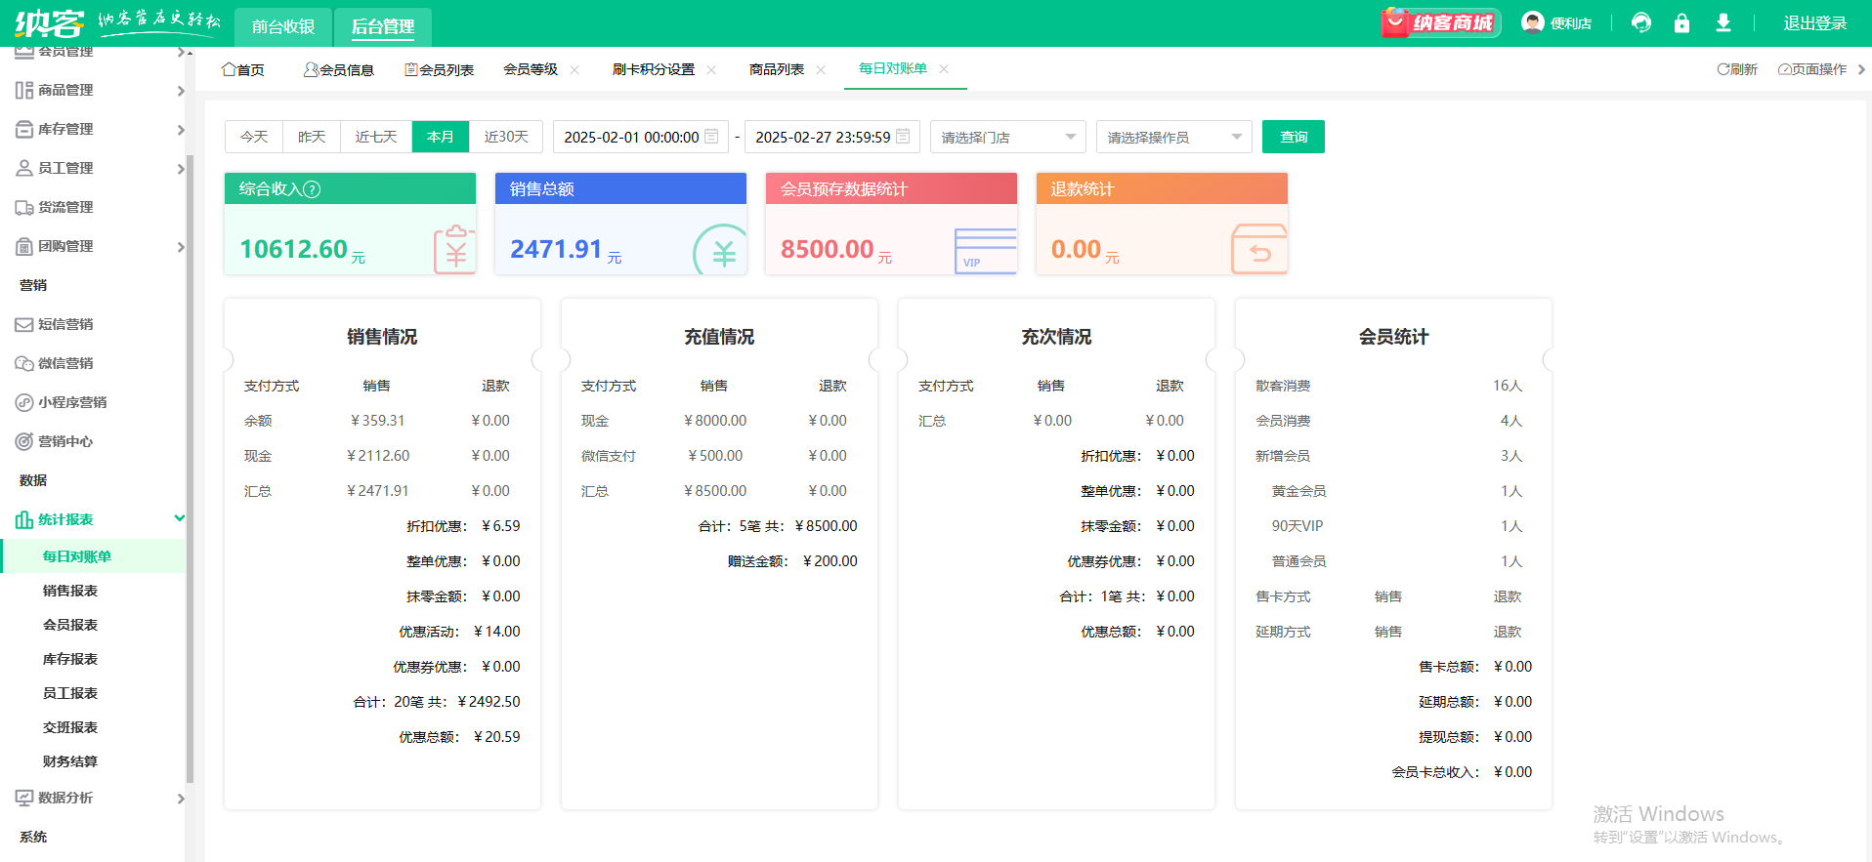The width and height of the screenshot is (1872, 862).
Task: Click the help icon beside 综合收入
Action: pyautogui.click(x=312, y=189)
